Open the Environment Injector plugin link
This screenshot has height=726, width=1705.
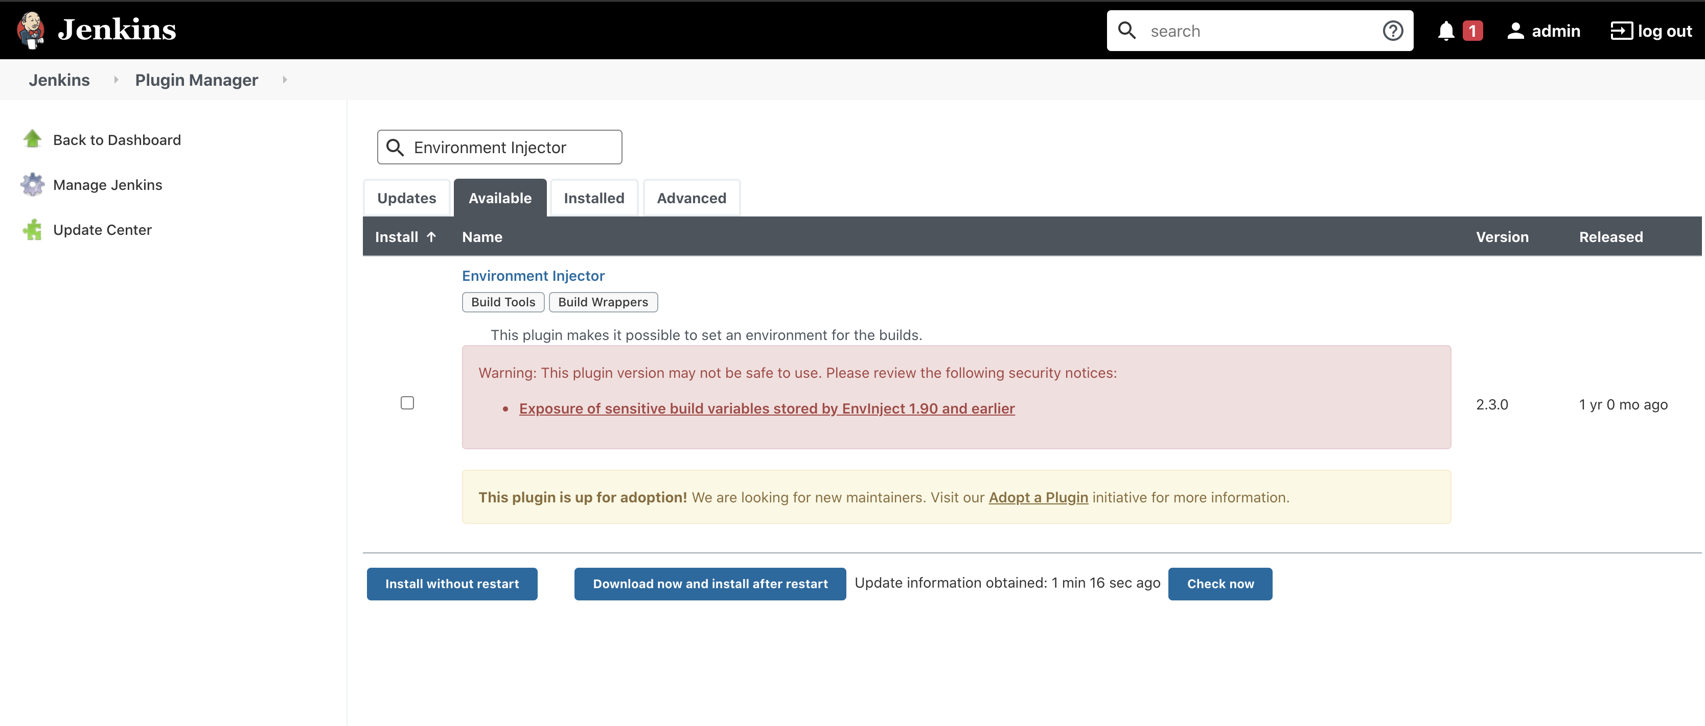point(533,276)
